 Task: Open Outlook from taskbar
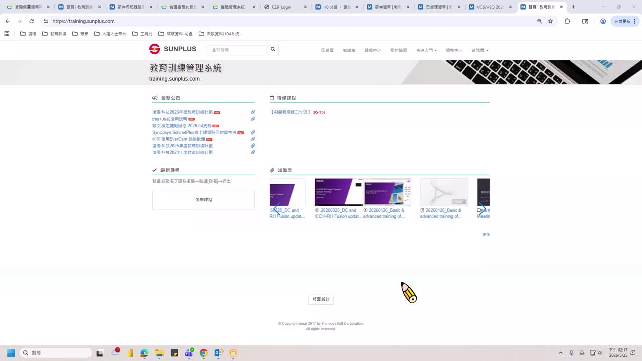point(218,353)
